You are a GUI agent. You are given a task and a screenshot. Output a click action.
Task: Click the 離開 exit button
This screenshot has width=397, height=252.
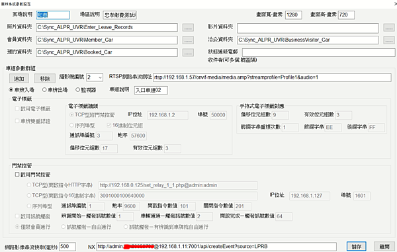[x=384, y=246]
